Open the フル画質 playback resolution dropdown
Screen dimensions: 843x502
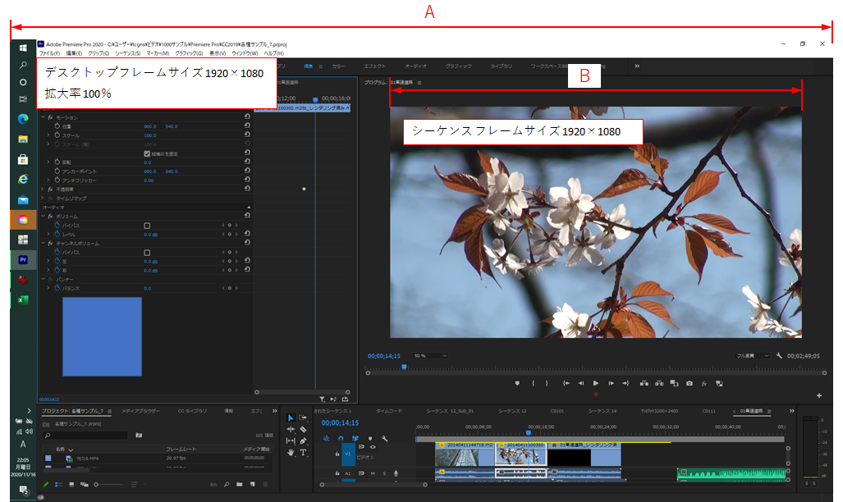[751, 354]
